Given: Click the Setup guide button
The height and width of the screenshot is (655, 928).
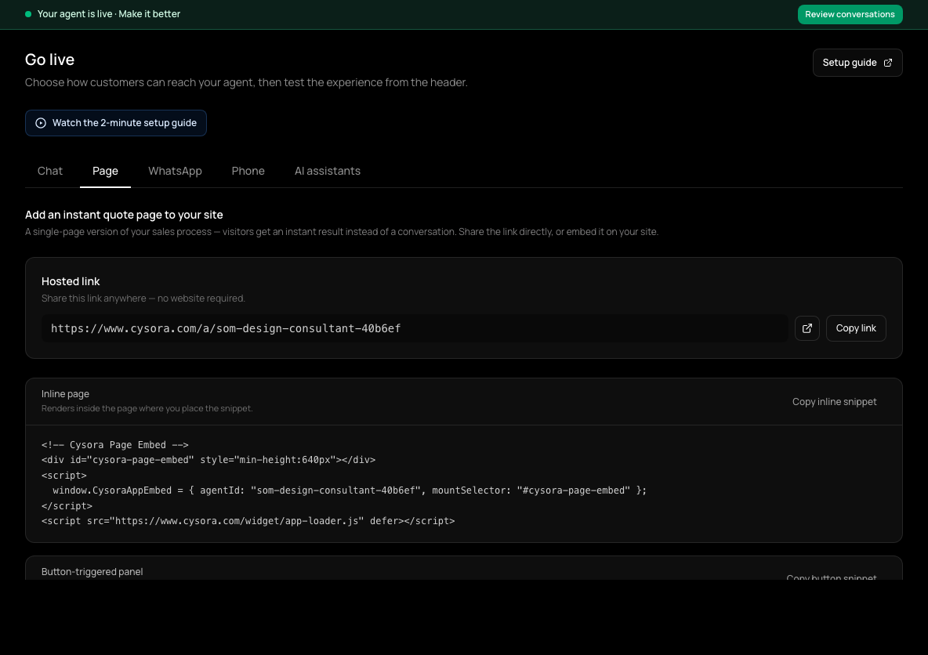Looking at the screenshot, I should pos(857,63).
